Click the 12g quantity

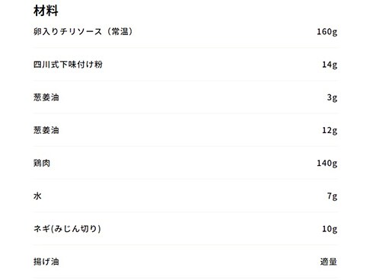[330, 130]
